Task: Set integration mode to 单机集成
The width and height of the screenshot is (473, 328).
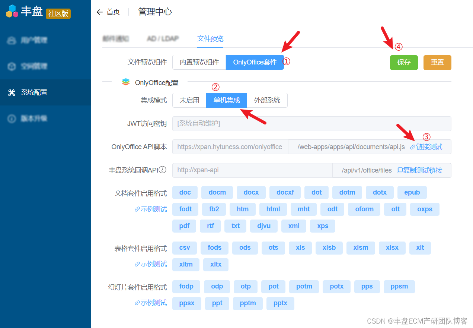Action: coord(227,100)
